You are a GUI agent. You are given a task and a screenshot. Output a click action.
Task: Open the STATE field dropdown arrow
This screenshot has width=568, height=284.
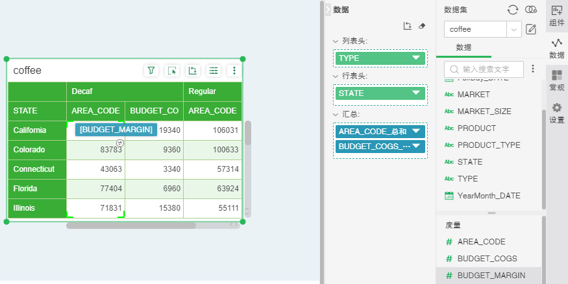click(x=416, y=93)
